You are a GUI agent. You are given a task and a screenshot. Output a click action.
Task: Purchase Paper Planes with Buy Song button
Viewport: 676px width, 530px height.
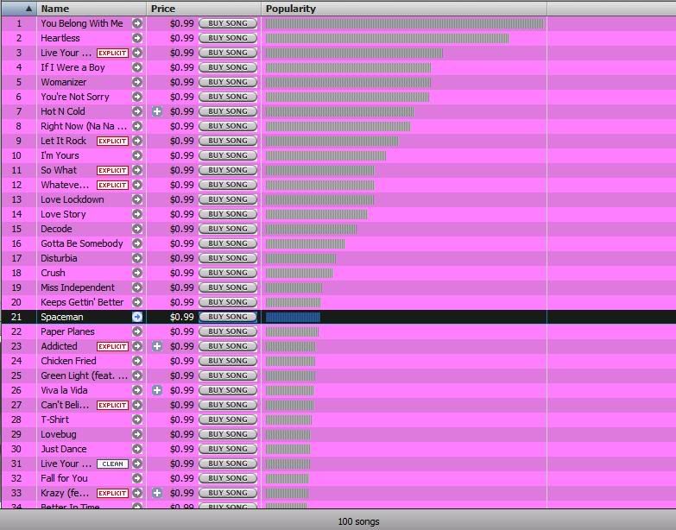(228, 331)
